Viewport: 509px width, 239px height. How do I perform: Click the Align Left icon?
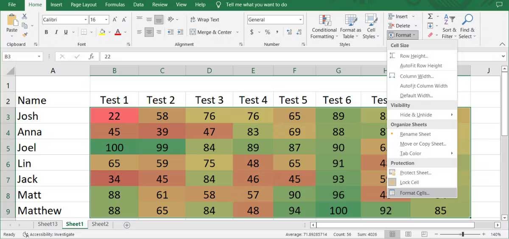pos(140,32)
